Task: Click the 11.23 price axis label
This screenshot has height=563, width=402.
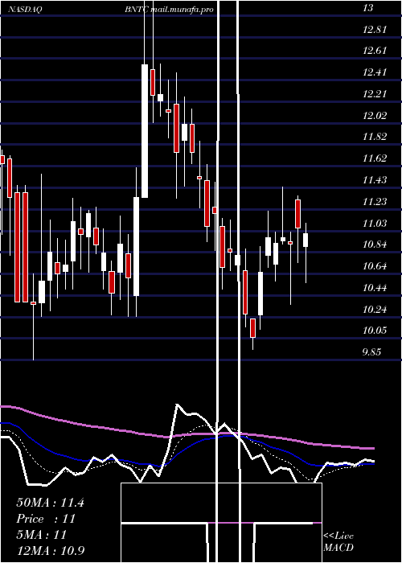Action: [375, 202]
